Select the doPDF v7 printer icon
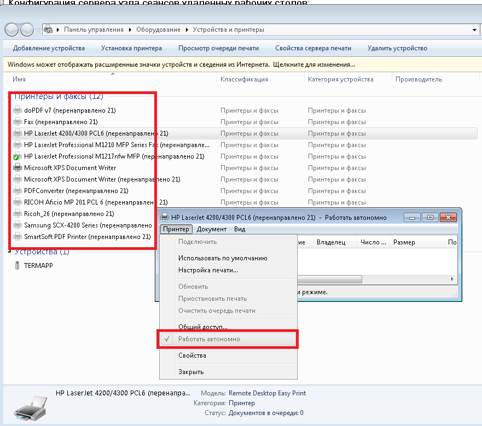482x426 pixels. pos(18,110)
